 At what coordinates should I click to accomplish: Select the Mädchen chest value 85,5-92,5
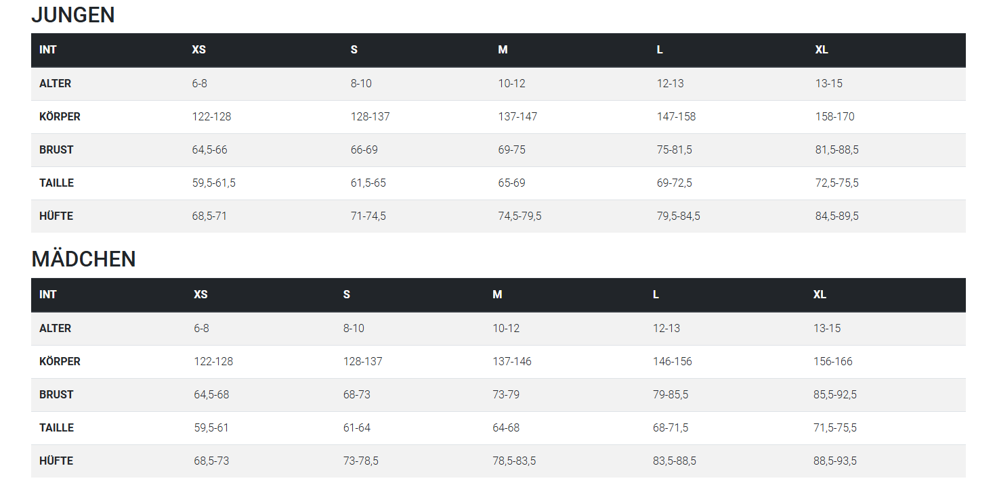(834, 395)
